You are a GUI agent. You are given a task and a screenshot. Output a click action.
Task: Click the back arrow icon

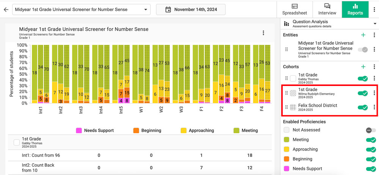(6, 10)
